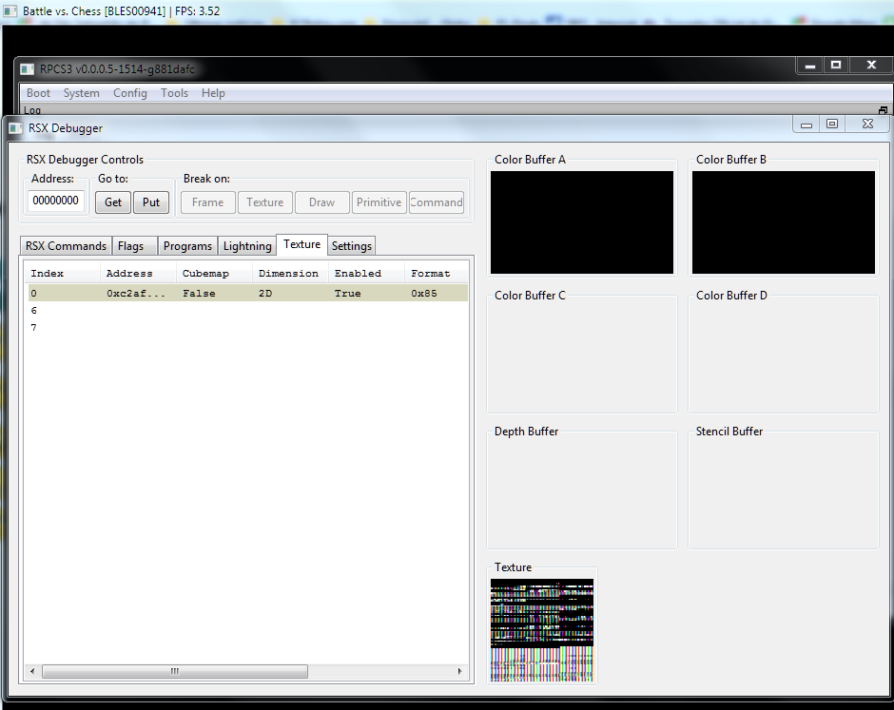
Task: Click the Address input field
Action: (55, 201)
